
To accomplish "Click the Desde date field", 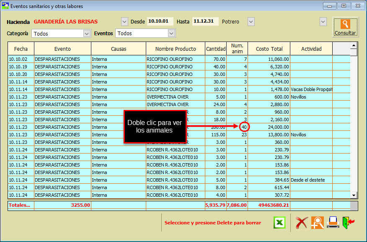I will tap(160, 21).
